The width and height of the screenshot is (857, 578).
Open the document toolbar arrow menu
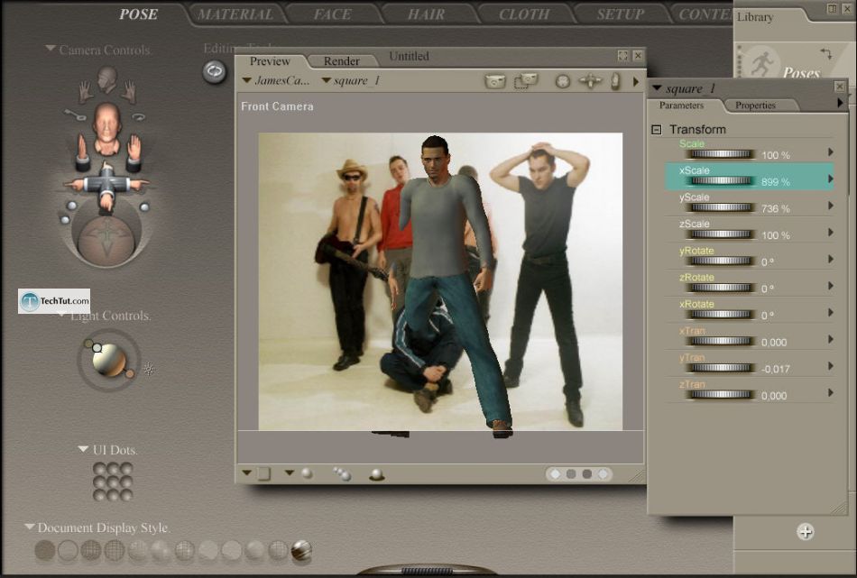[x=636, y=81]
